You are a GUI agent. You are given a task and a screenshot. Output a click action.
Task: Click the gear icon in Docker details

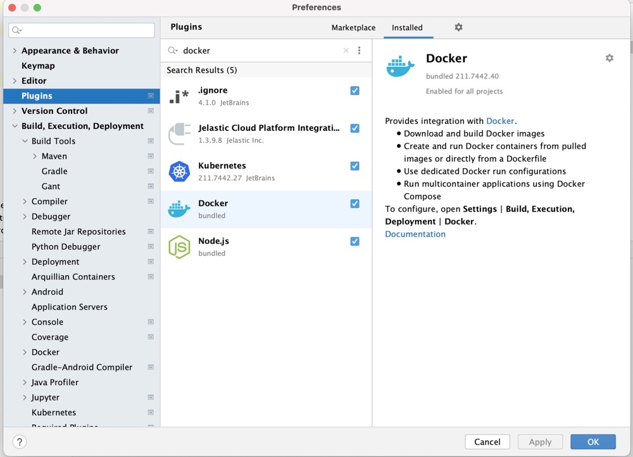coord(609,58)
